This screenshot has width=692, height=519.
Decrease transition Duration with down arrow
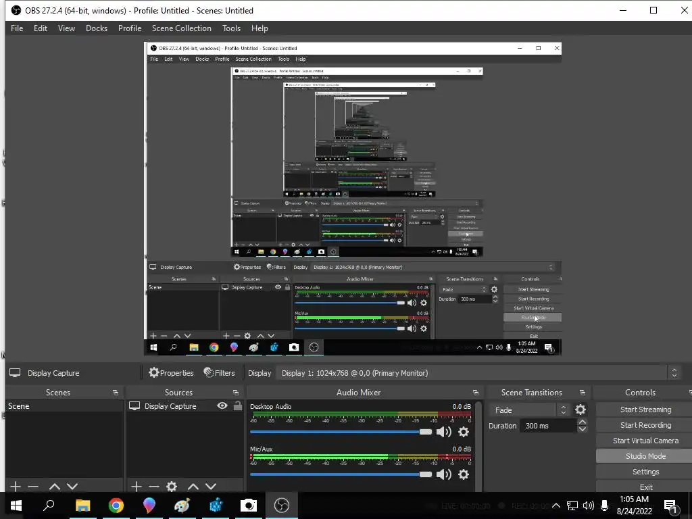click(582, 429)
